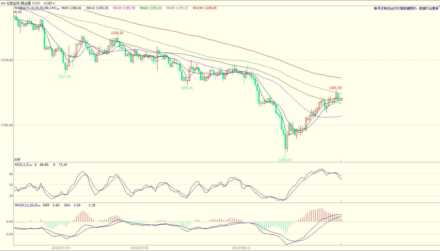Click the red MA144 legend label
This screenshot has width=440, height=251.
[205, 8]
